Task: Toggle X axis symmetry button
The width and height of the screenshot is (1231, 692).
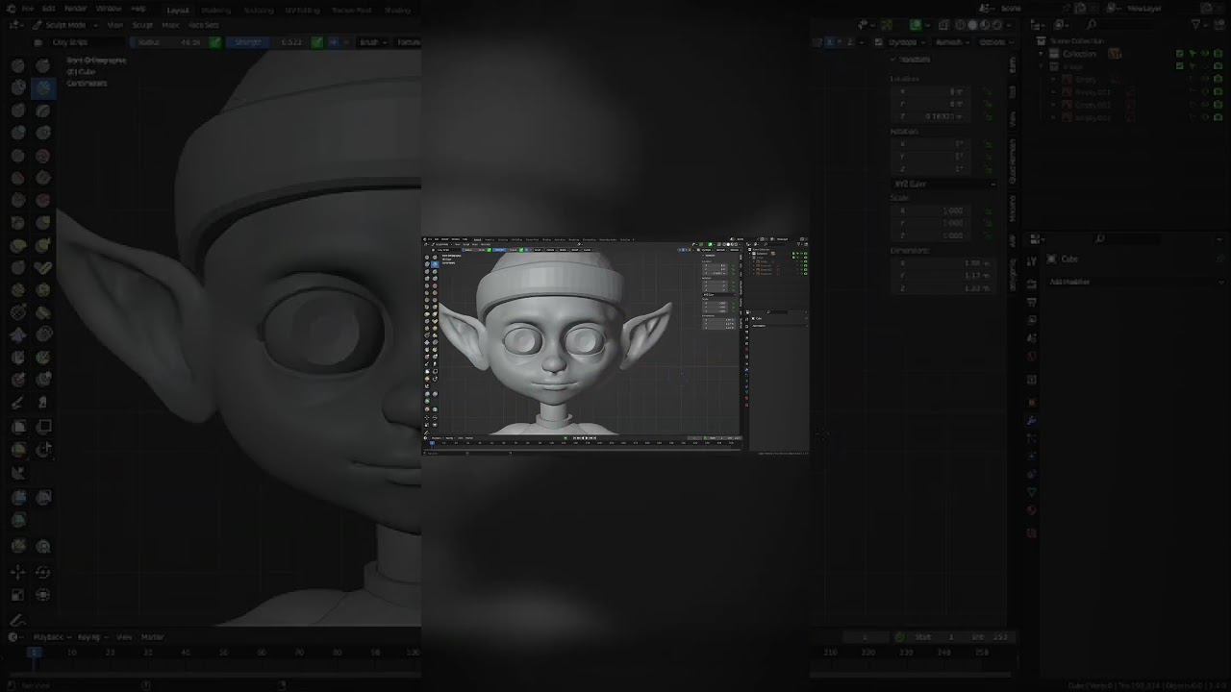Action: pos(831,42)
